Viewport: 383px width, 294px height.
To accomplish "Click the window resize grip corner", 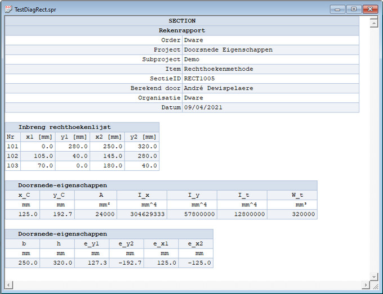I will 375,286.
